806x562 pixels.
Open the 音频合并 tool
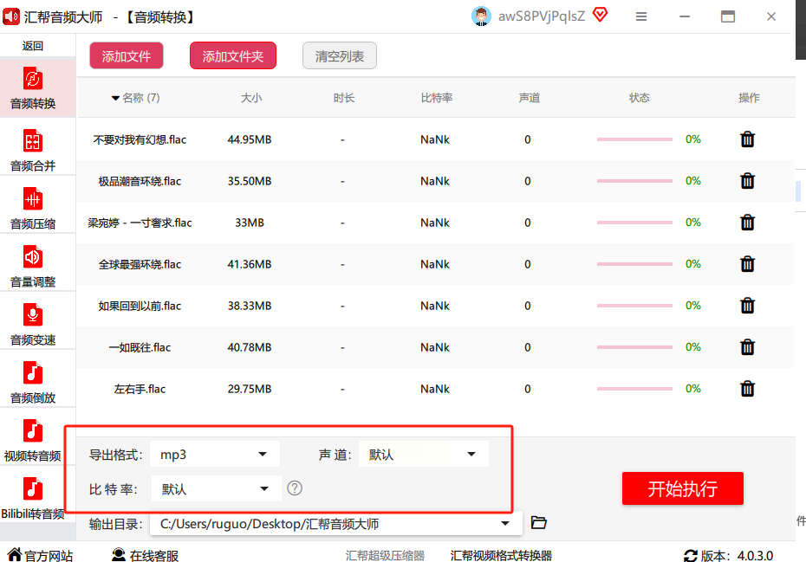[x=32, y=150]
